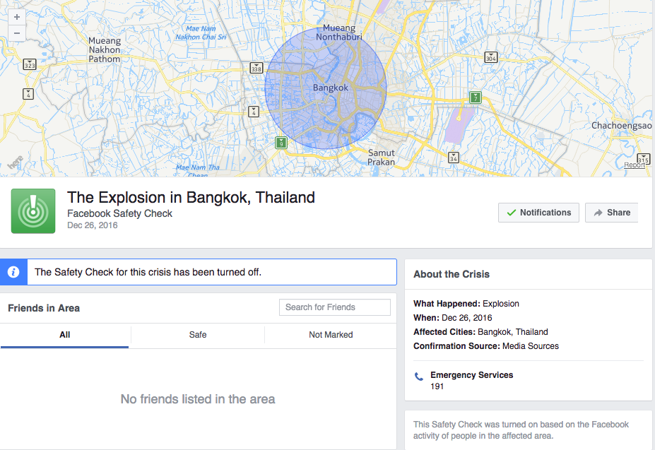
Task: Click the Search for Friends field
Action: pyautogui.click(x=335, y=307)
